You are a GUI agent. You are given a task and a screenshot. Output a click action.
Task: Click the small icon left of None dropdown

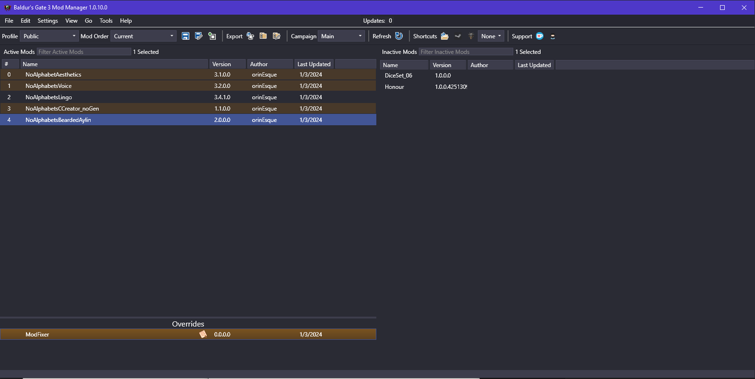[471, 36]
